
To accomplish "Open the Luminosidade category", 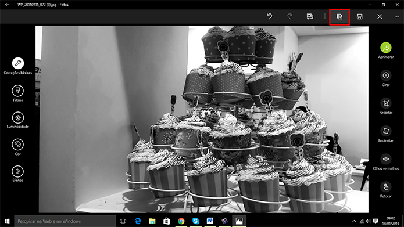I will [x=18, y=120].
